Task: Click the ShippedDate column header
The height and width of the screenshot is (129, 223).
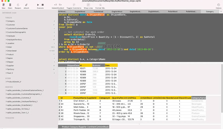Action: (73, 65)
